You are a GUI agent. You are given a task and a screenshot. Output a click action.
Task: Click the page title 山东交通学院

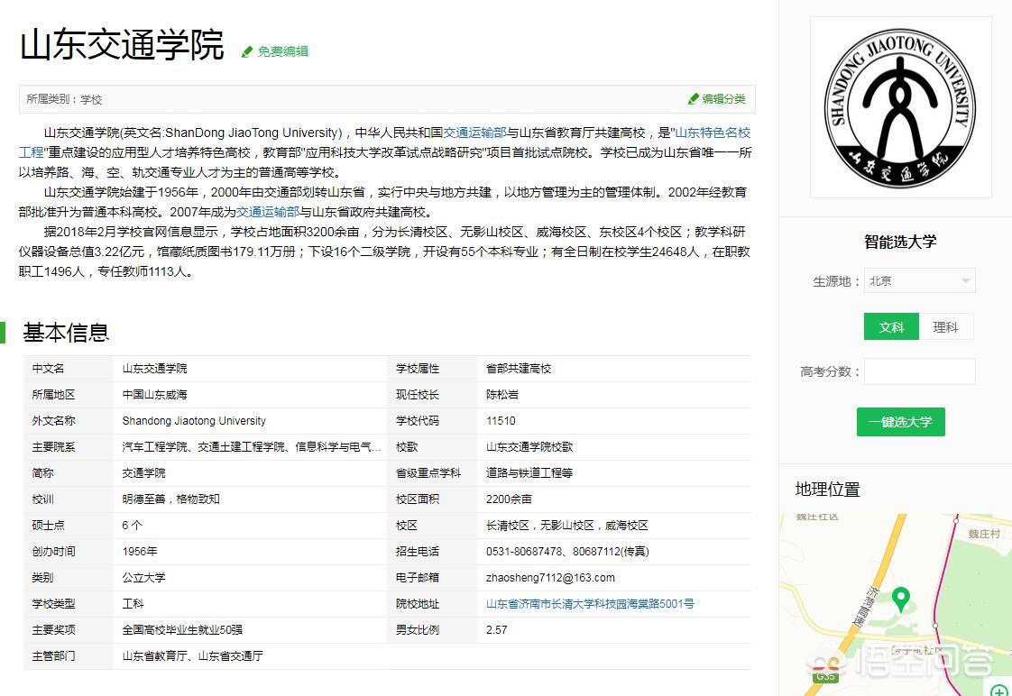[x=122, y=44]
